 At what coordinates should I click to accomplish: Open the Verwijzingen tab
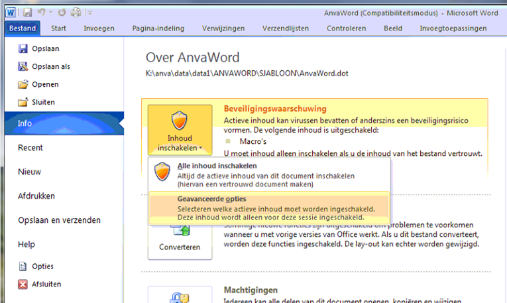click(223, 29)
